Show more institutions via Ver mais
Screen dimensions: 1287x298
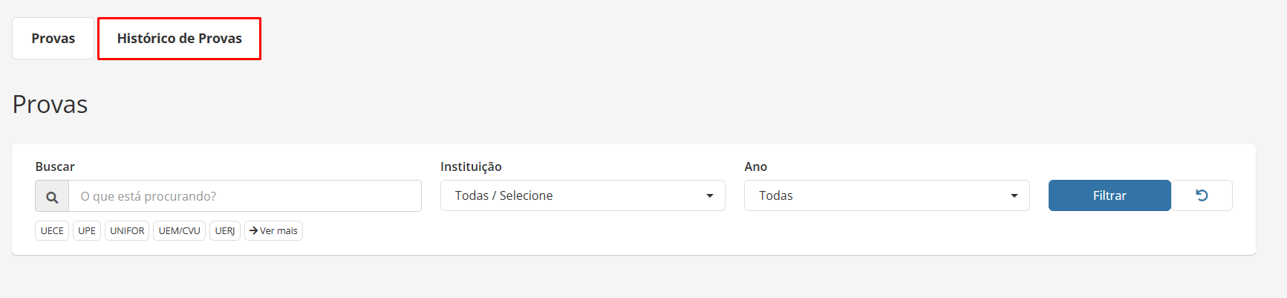click(273, 231)
